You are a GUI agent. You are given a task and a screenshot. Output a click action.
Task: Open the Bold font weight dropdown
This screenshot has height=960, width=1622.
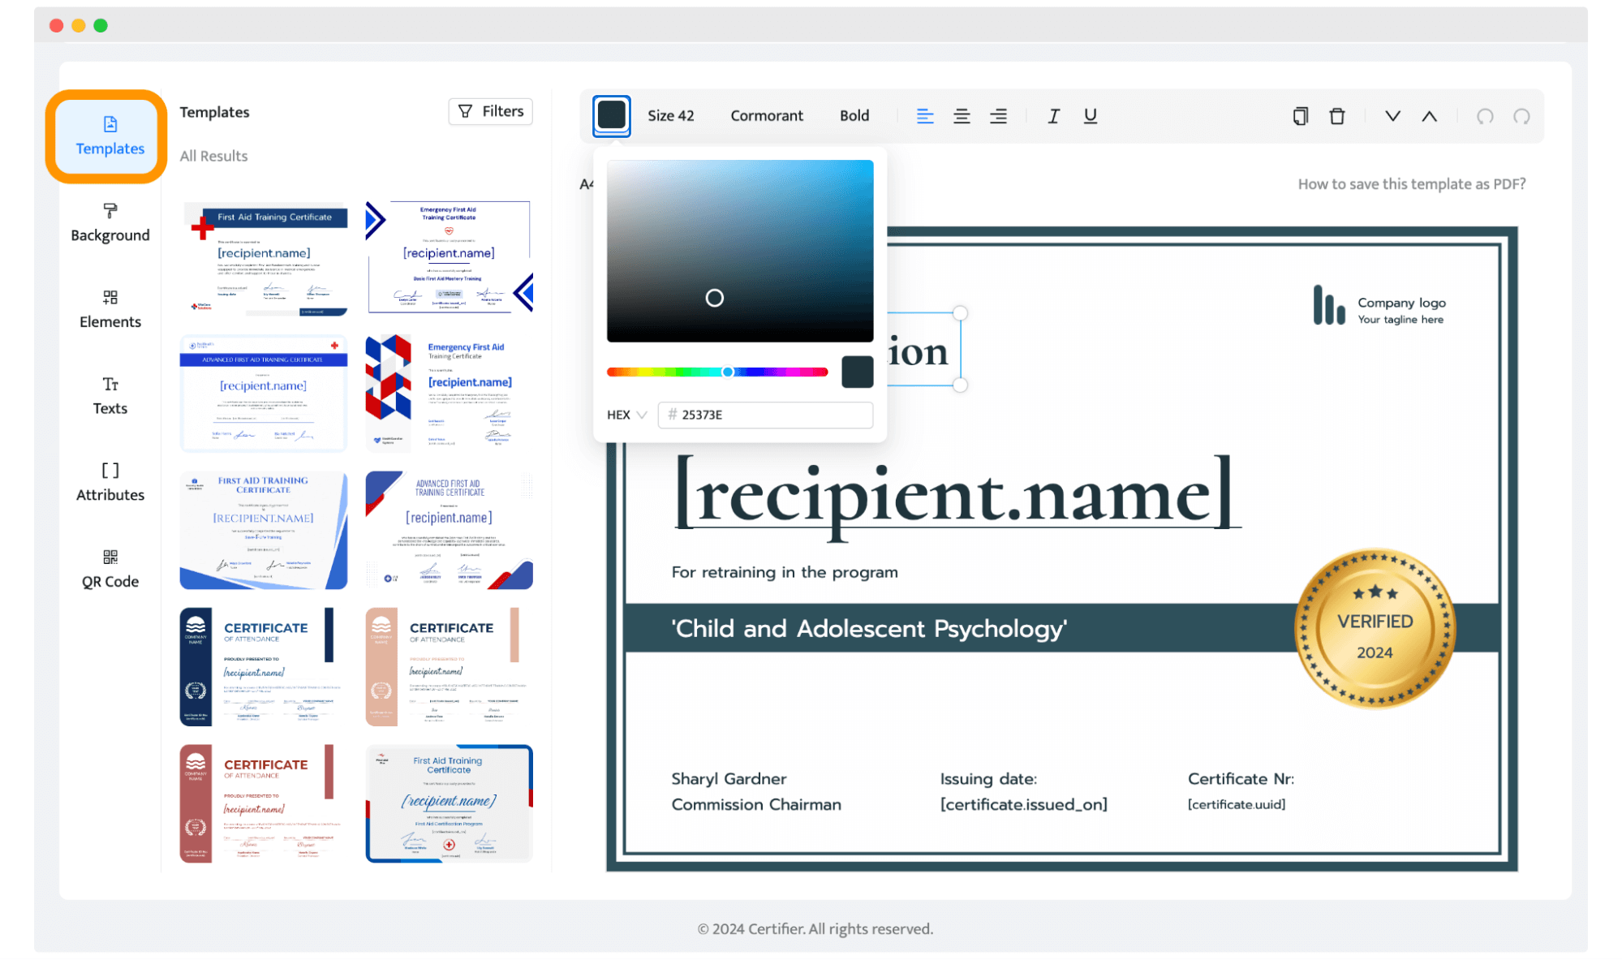[x=854, y=115]
